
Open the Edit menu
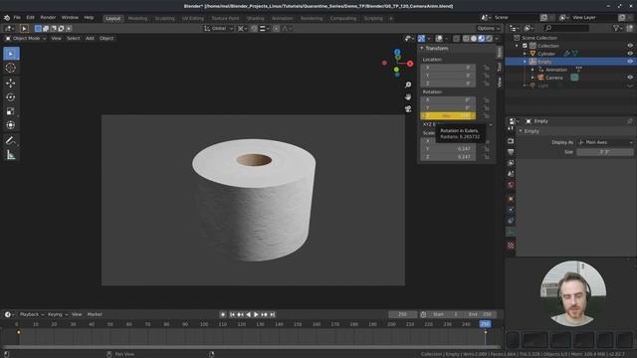click(x=31, y=18)
